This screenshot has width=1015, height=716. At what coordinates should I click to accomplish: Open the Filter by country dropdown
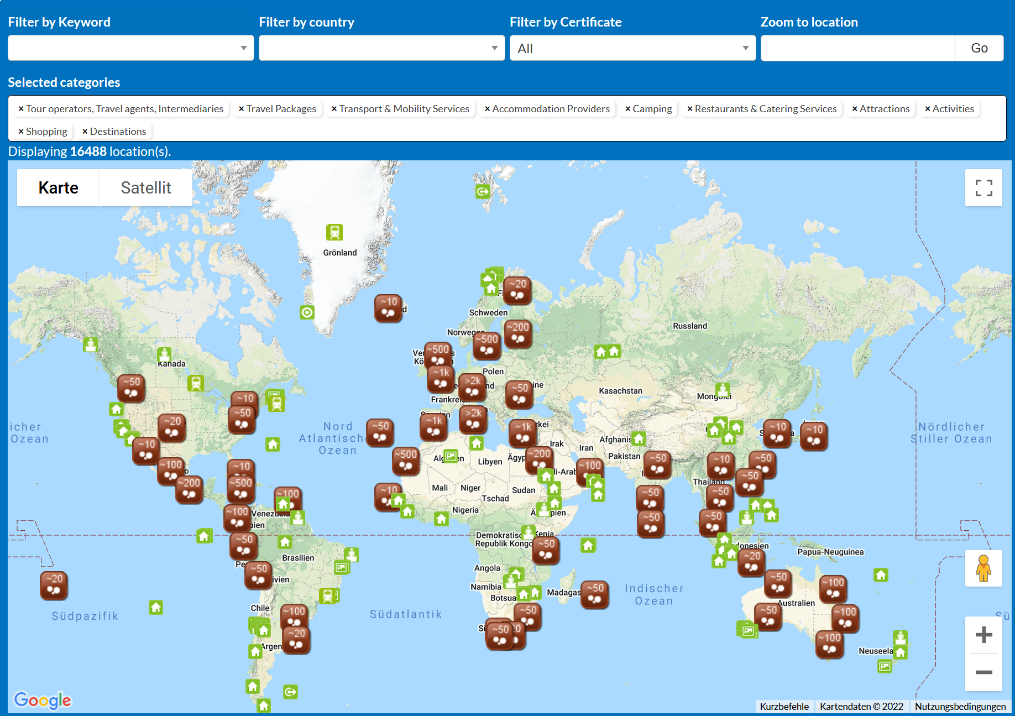[x=381, y=48]
